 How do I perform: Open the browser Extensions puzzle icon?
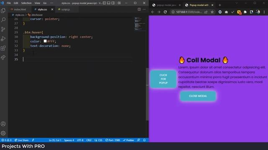click(x=245, y=12)
